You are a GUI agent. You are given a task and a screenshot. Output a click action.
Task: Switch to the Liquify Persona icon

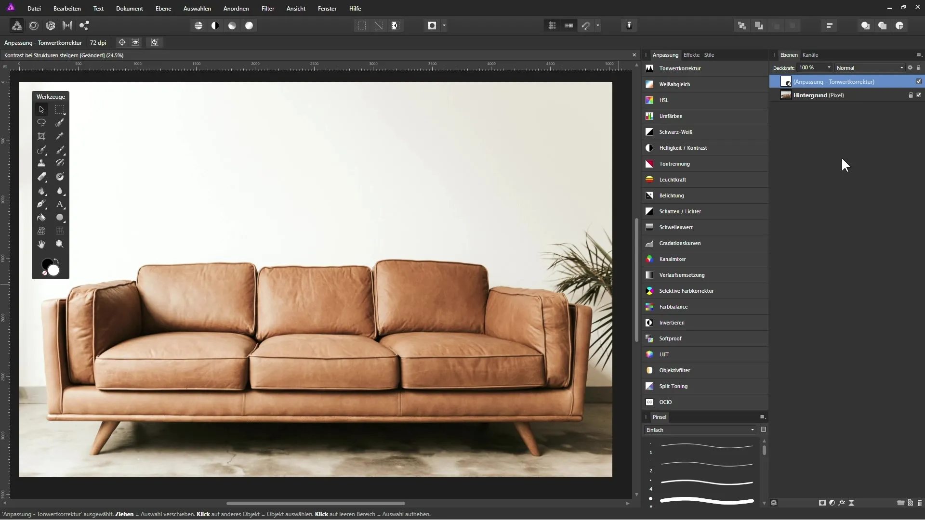pos(34,26)
